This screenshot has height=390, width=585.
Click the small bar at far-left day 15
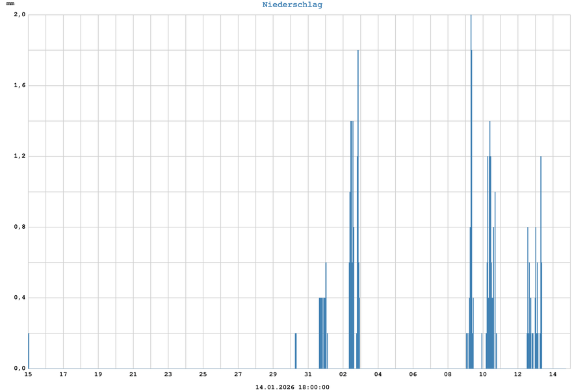click(x=29, y=351)
